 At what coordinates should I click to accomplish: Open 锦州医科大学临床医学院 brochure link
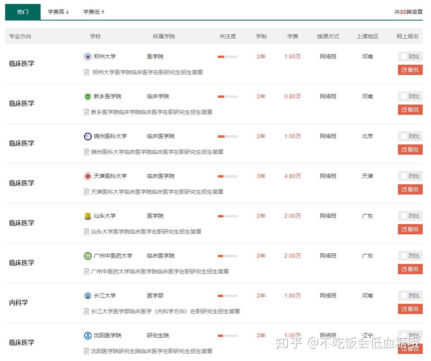(157, 152)
